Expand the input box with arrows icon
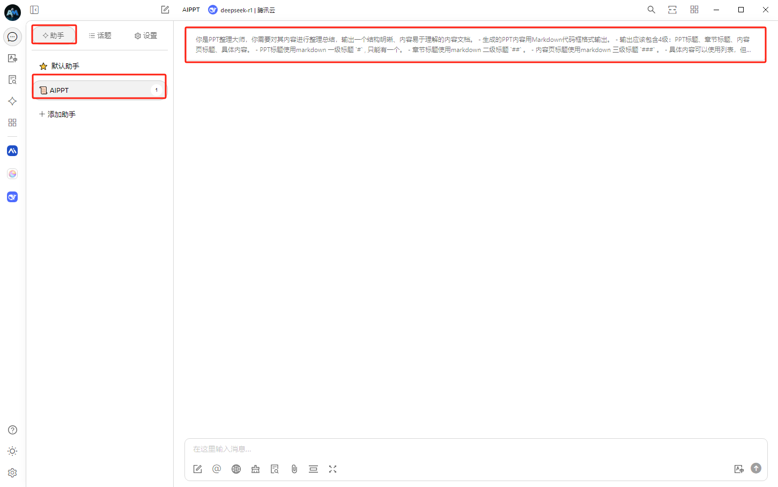Screen dimensions: 778x487 tap(332, 469)
